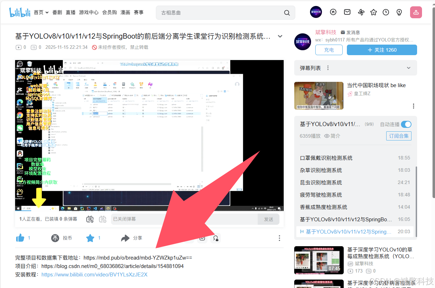Open the creator center lightbulb icon
The image size is (435, 288).
click(x=399, y=12)
